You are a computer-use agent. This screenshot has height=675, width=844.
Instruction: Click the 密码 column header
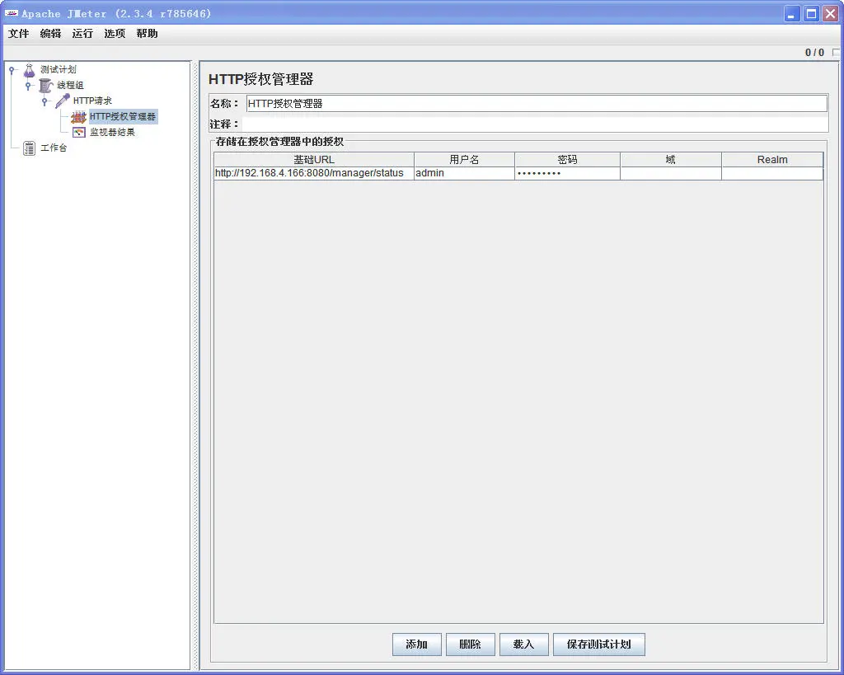point(567,159)
